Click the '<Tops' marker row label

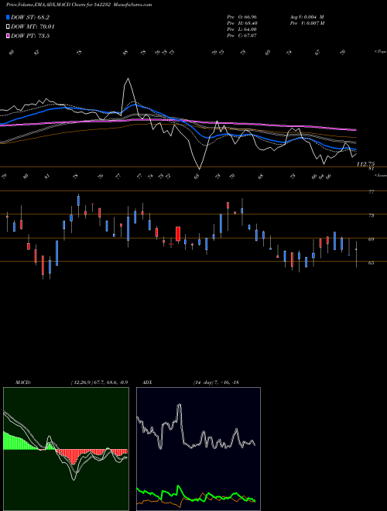click(x=380, y=52)
